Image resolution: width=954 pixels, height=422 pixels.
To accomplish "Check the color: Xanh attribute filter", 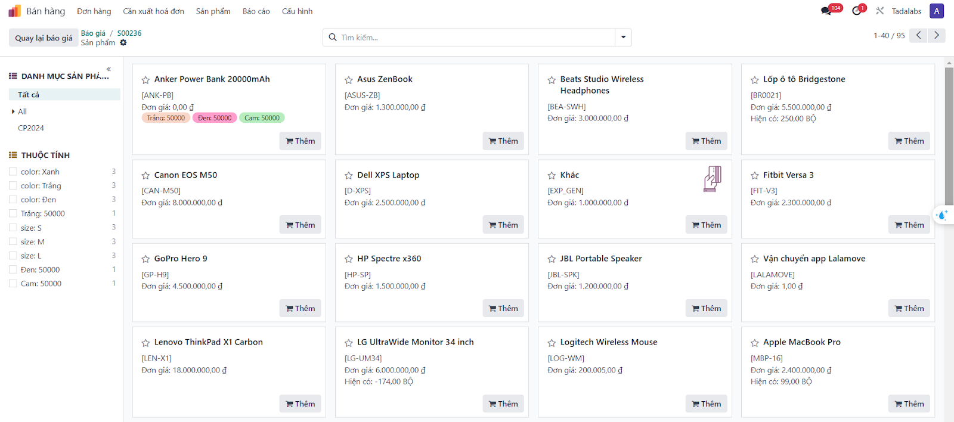I will pos(13,172).
